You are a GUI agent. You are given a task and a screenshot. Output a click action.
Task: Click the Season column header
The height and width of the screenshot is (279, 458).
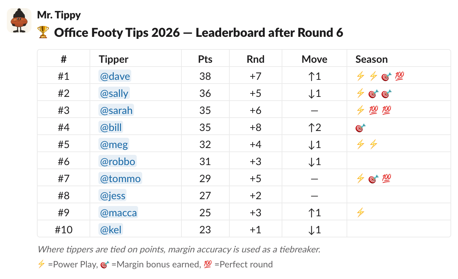(x=372, y=59)
